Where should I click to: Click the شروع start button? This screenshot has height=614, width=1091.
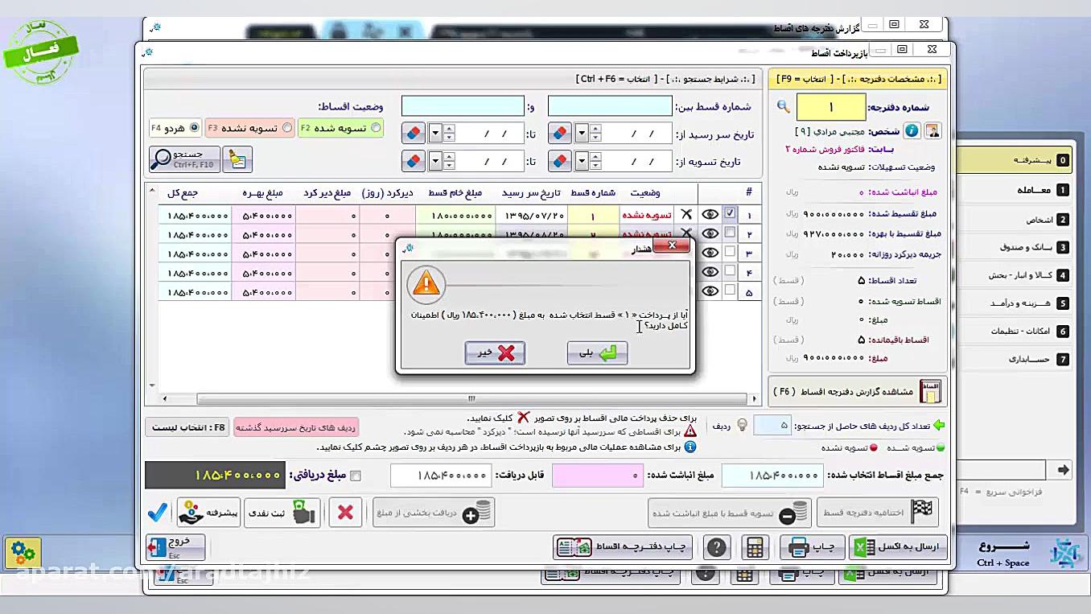click(1023, 552)
